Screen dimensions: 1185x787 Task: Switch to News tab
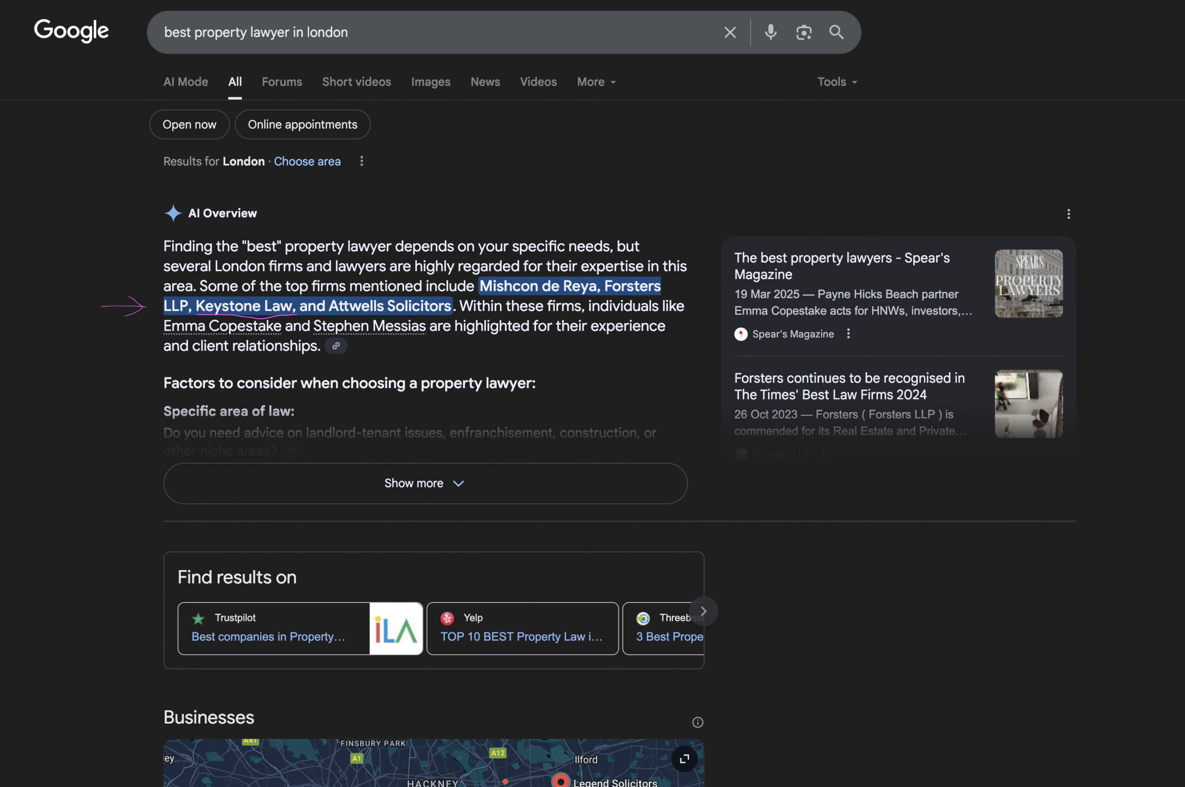click(485, 82)
